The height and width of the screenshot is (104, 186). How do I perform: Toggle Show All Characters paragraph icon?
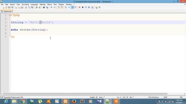69,8
